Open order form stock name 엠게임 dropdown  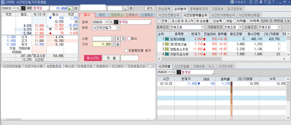coord(150,23)
